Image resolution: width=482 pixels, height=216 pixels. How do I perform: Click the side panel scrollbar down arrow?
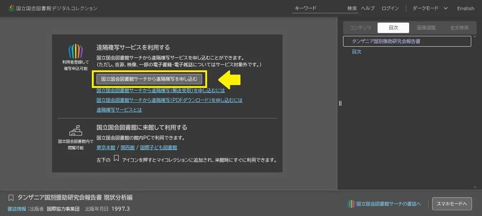475,187
